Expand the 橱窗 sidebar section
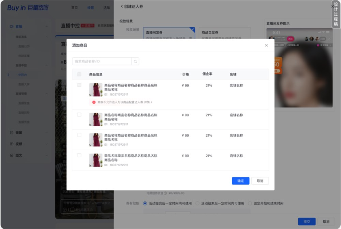 click(46, 132)
